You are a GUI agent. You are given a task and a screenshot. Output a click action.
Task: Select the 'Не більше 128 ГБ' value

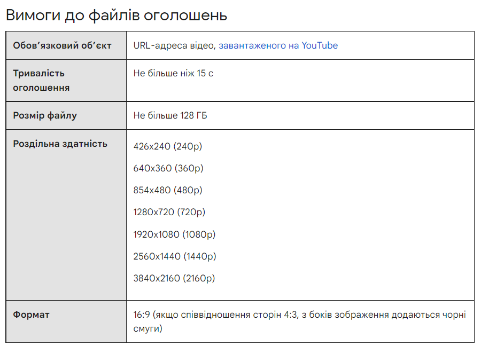170,115
